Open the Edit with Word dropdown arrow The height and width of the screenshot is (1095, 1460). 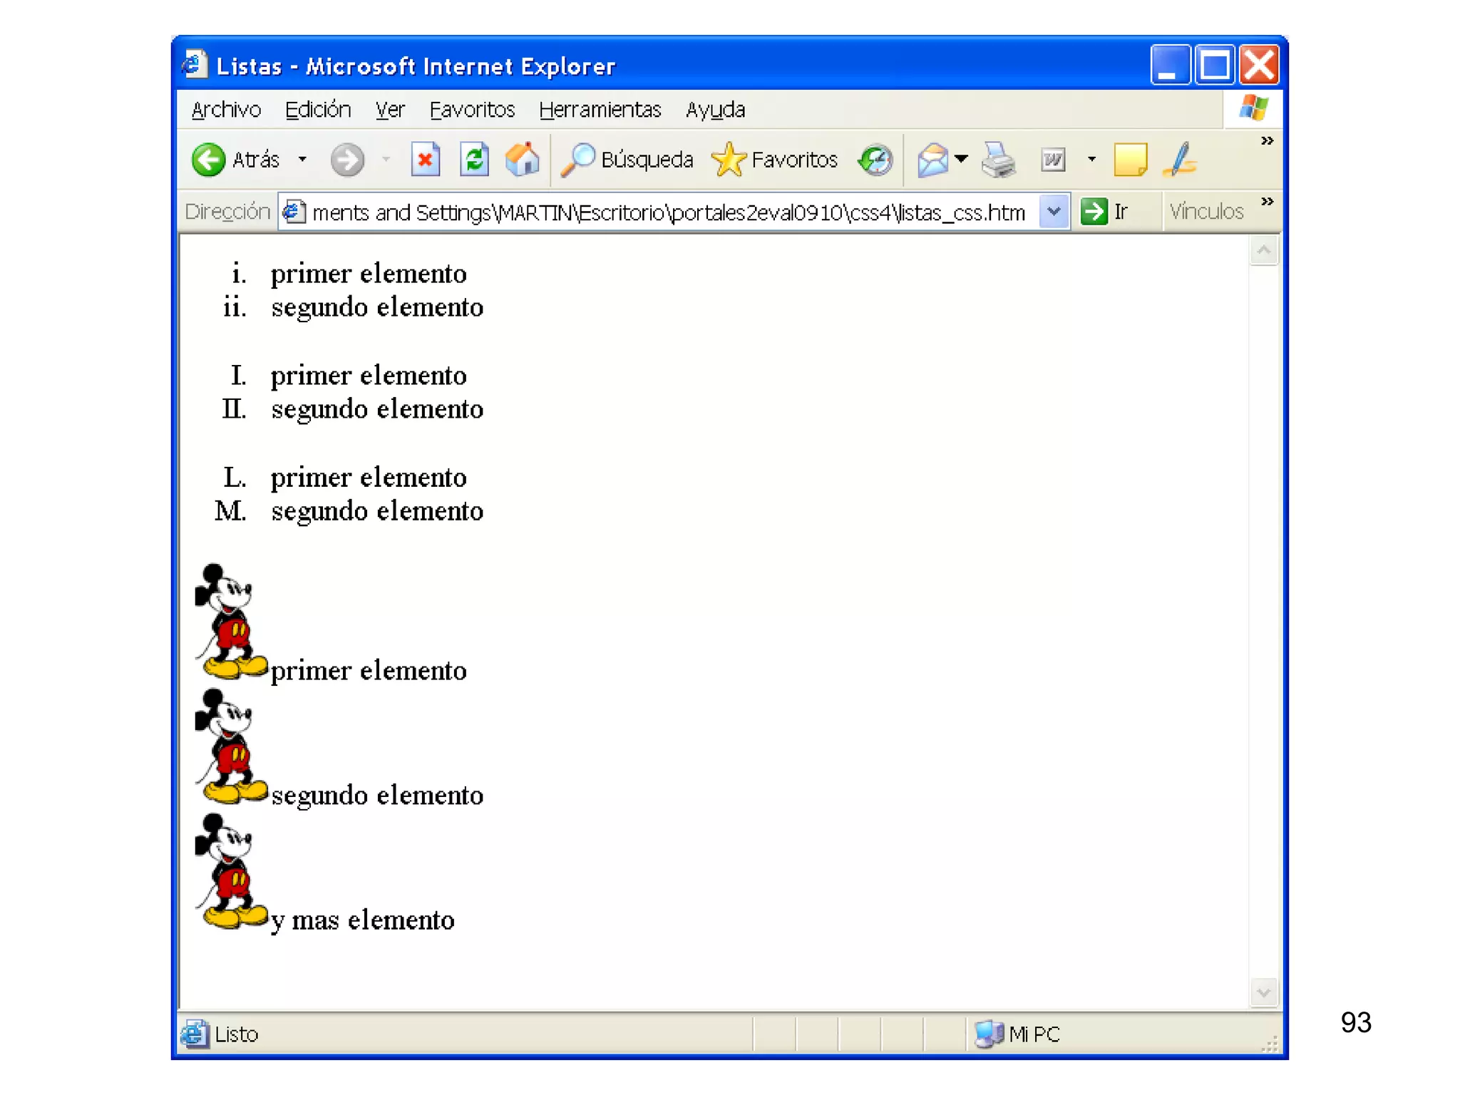tap(1091, 160)
